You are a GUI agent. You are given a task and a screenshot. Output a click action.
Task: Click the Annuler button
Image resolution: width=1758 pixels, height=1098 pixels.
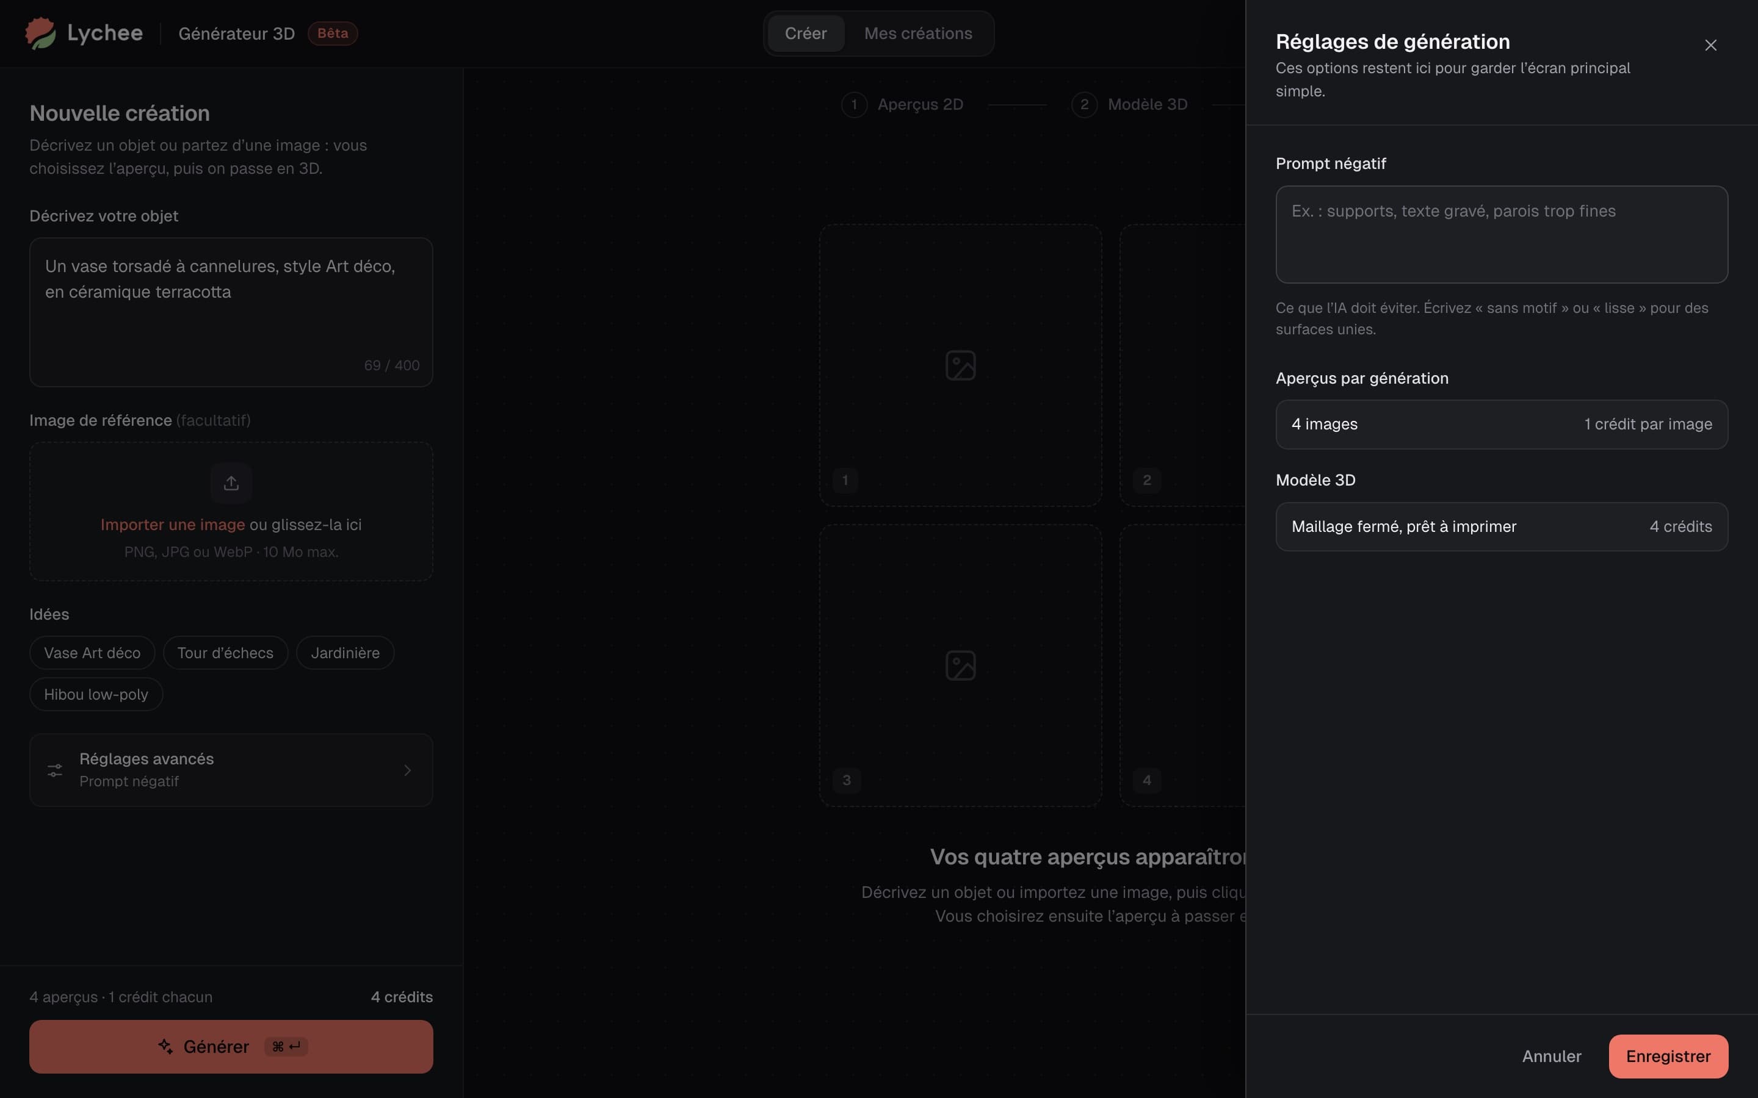click(1552, 1056)
